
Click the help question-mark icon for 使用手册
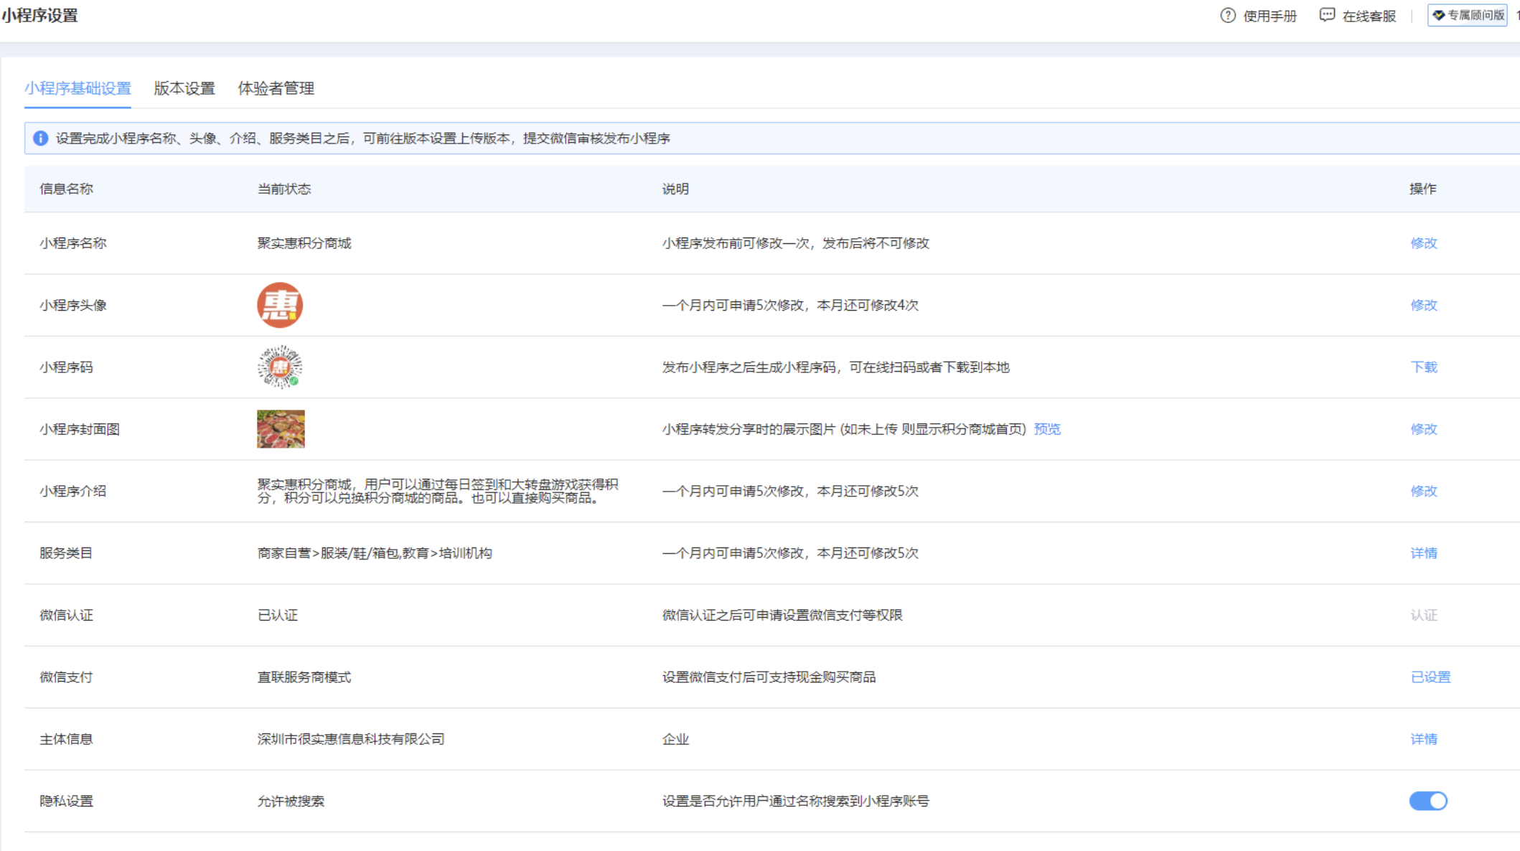(x=1228, y=16)
